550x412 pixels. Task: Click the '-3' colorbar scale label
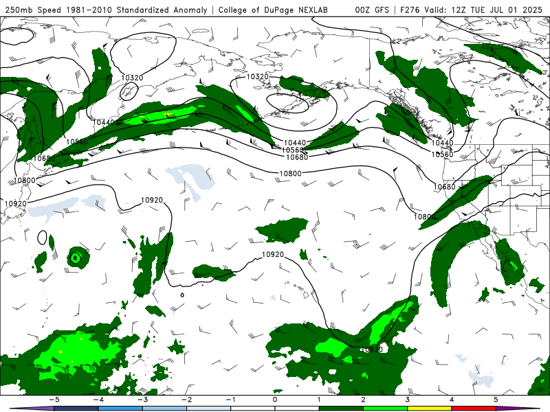(x=142, y=400)
